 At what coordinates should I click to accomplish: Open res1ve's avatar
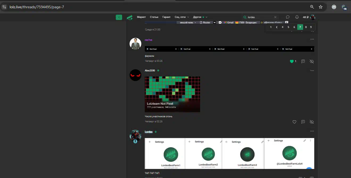click(x=135, y=44)
